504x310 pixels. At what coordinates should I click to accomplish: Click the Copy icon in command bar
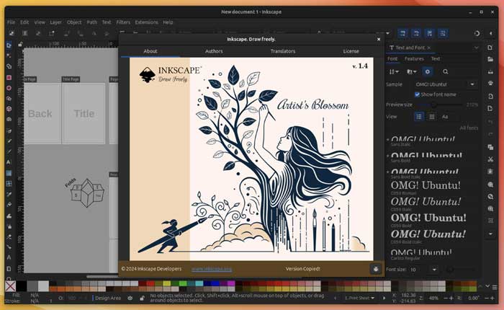490,147
